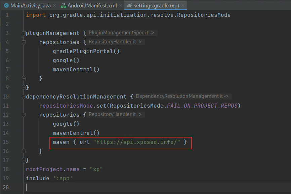Close the AndroidManifest.xml tab with its X icon
Screen dimensions: 291x194
pos(120,5)
